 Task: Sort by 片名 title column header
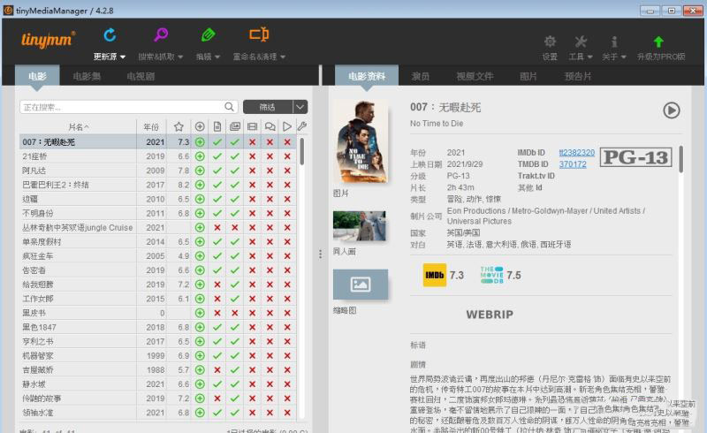point(78,127)
